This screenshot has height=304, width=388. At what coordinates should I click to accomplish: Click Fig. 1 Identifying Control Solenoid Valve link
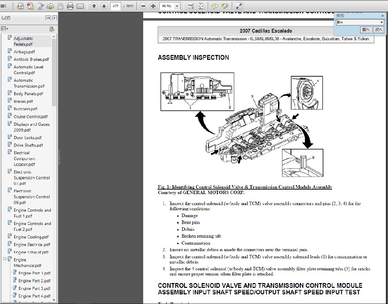coord(245,187)
